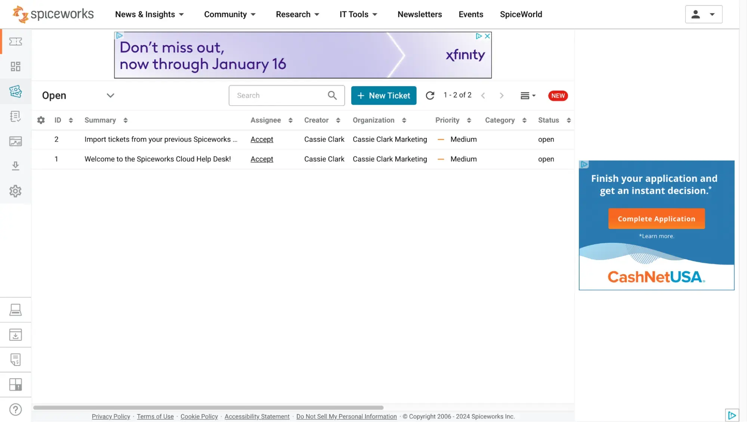Open the News & Insights menu
Viewport: 747px width, 422px height.
coord(149,14)
